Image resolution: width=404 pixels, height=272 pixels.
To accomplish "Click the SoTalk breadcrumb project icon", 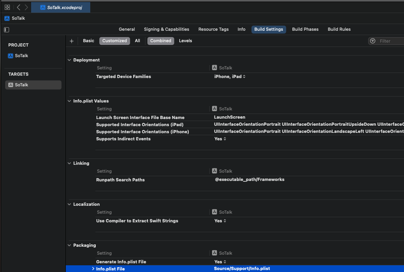I will tap(7, 18).
